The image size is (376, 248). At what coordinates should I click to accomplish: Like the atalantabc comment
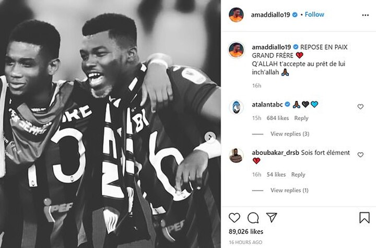[360, 107]
